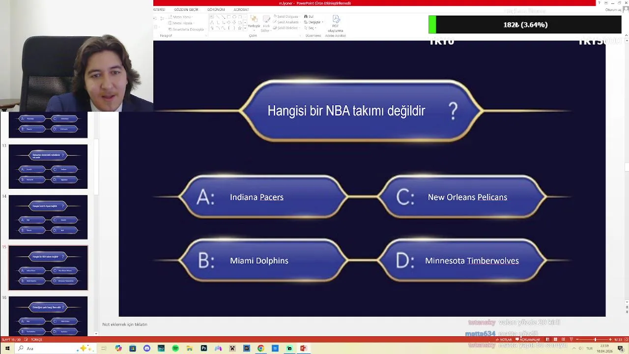Open Google Chrome from the taskbar

pos(261,348)
